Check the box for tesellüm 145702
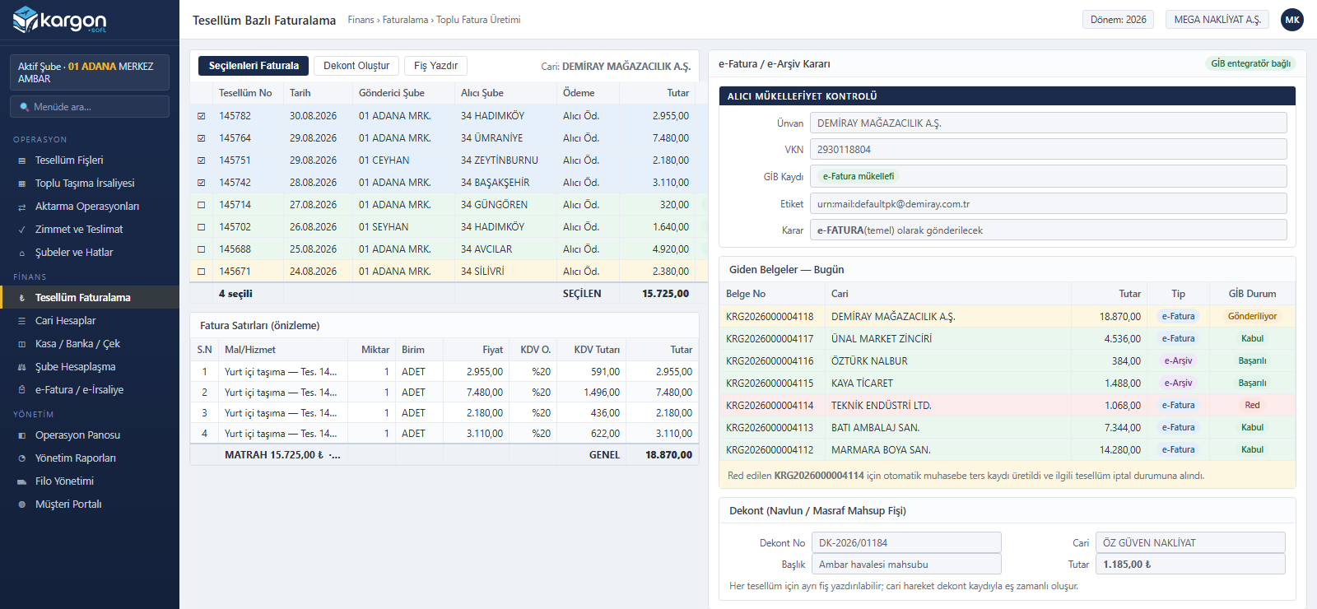Screen dimensions: 1317x609 202,227
